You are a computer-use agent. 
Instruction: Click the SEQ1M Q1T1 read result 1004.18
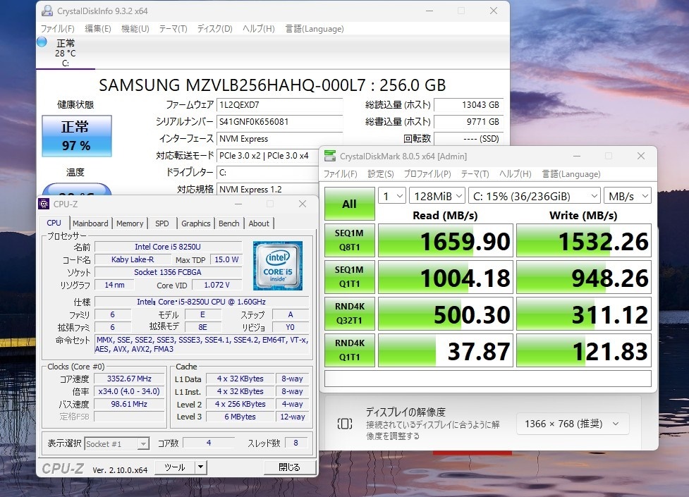tap(446, 277)
